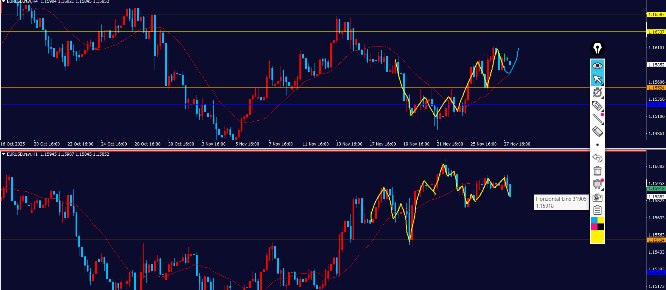Click the crossed-out stopwatch tool
This screenshot has height=290, width=666.
click(x=597, y=93)
